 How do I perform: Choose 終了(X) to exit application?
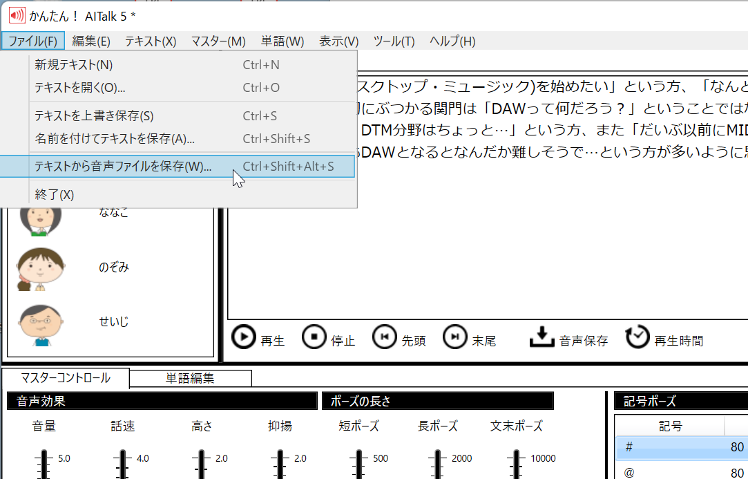pyautogui.click(x=178, y=194)
